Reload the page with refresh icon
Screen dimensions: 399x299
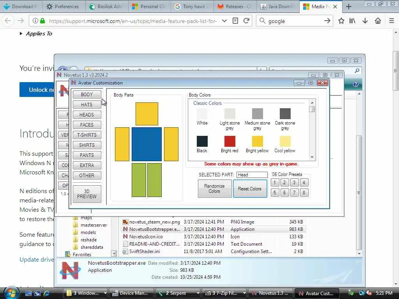[246, 21]
